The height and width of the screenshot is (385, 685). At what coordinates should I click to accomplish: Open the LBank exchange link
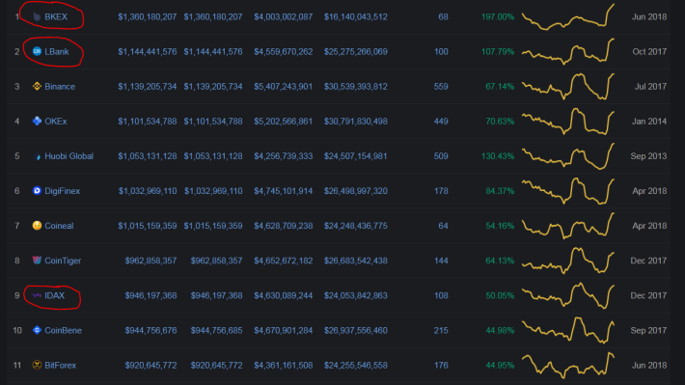click(x=57, y=51)
